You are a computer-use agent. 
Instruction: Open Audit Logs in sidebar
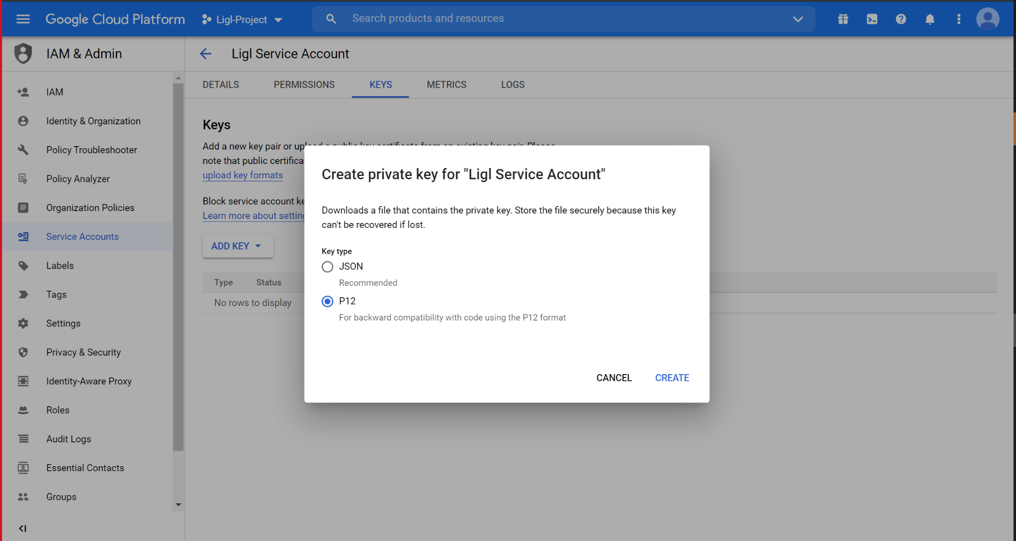click(x=87, y=439)
